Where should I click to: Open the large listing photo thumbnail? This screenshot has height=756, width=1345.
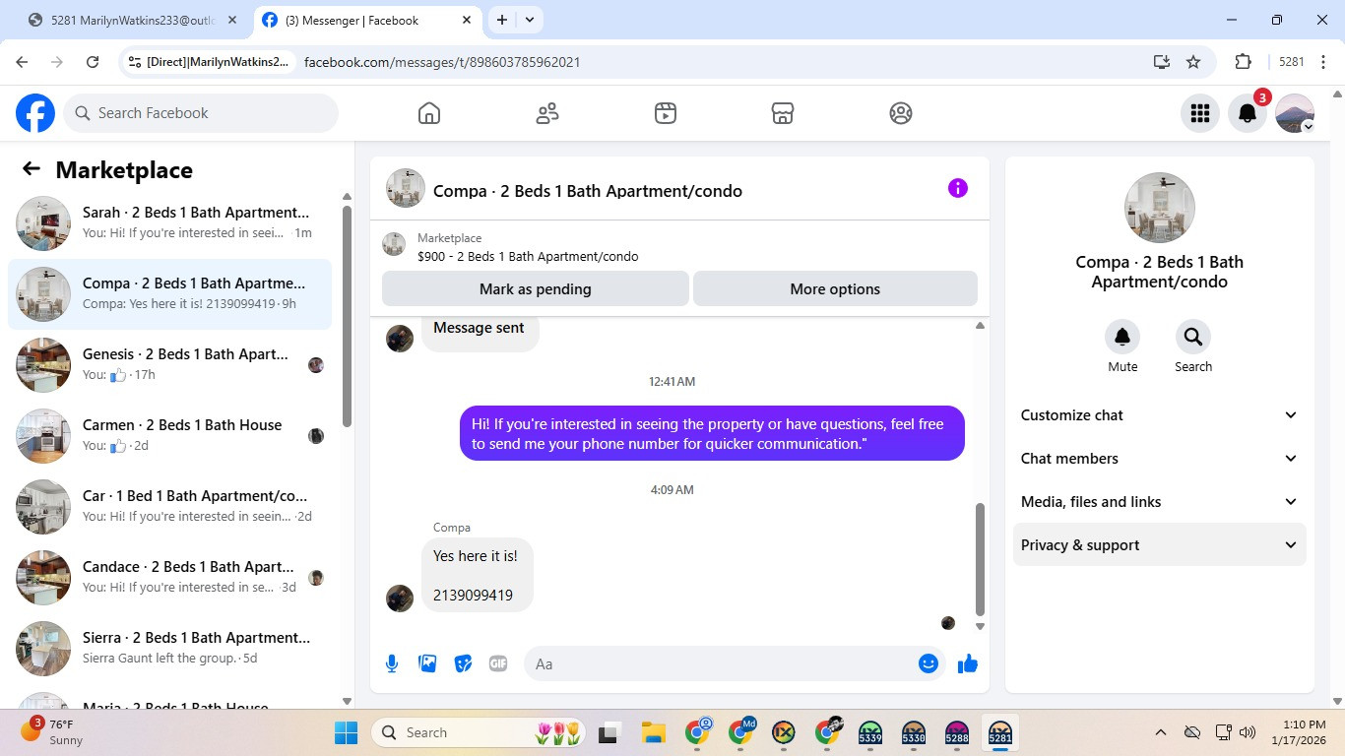(1160, 208)
